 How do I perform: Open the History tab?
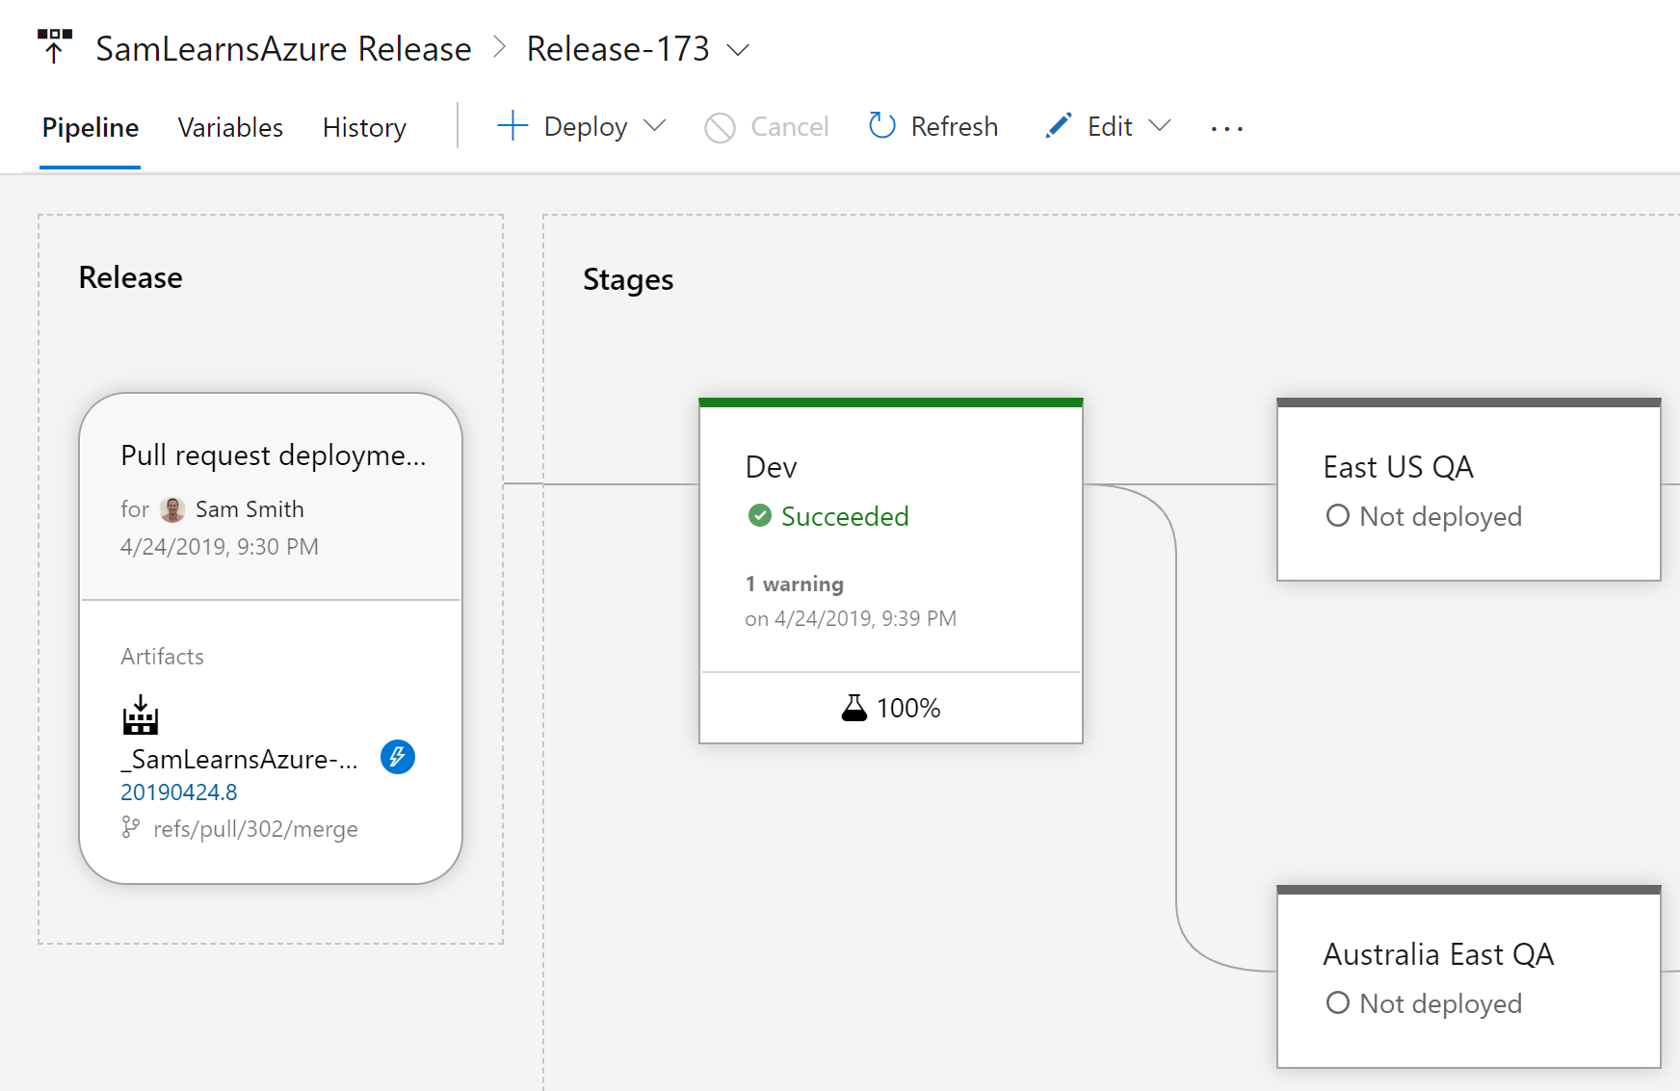click(364, 127)
